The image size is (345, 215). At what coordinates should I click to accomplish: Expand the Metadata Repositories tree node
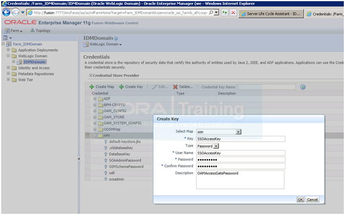pos(8,74)
